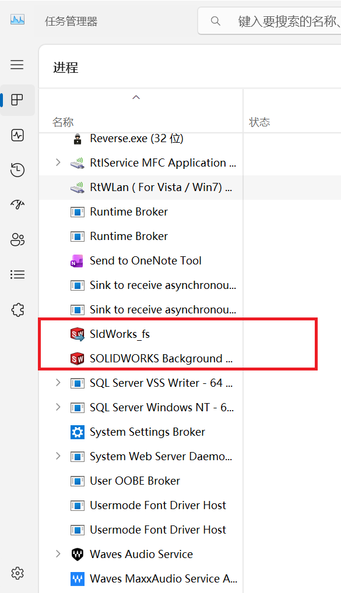
Task: Click the System Web Server Daemon icon
Action: click(x=78, y=457)
